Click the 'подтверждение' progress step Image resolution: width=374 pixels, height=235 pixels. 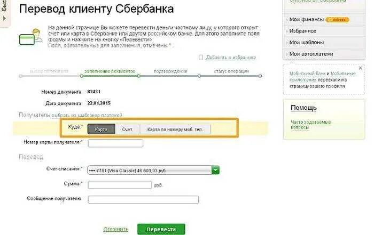[170, 71]
